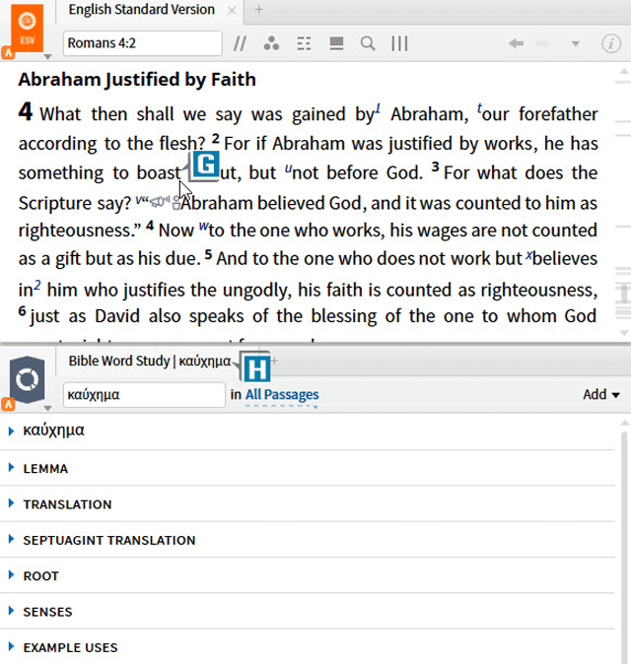Open the visual filters three-dots icon
The width and height of the screenshot is (631, 664).
point(271,43)
